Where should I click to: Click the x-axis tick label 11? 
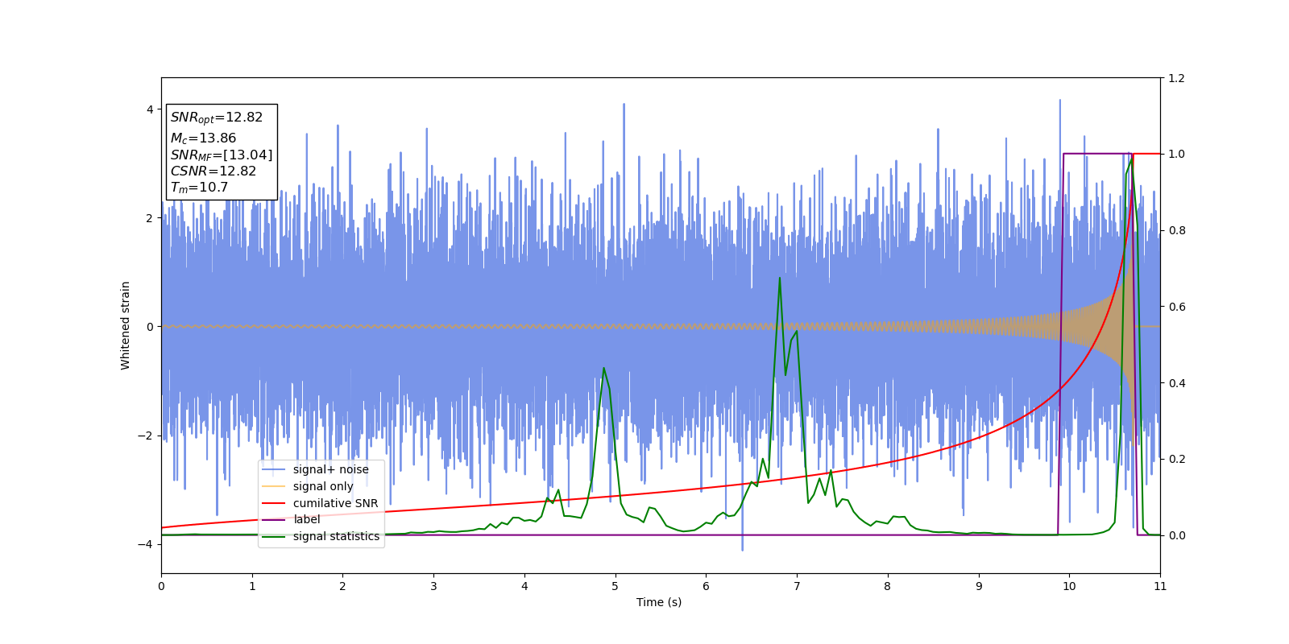pos(1160,586)
